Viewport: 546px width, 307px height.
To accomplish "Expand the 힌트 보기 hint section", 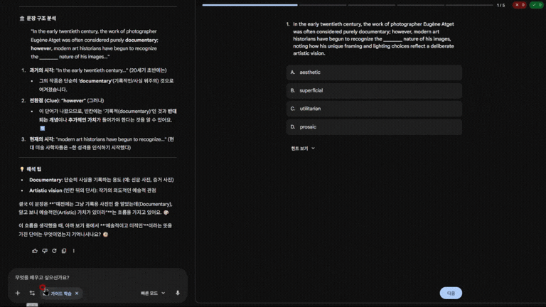I will click(x=303, y=149).
